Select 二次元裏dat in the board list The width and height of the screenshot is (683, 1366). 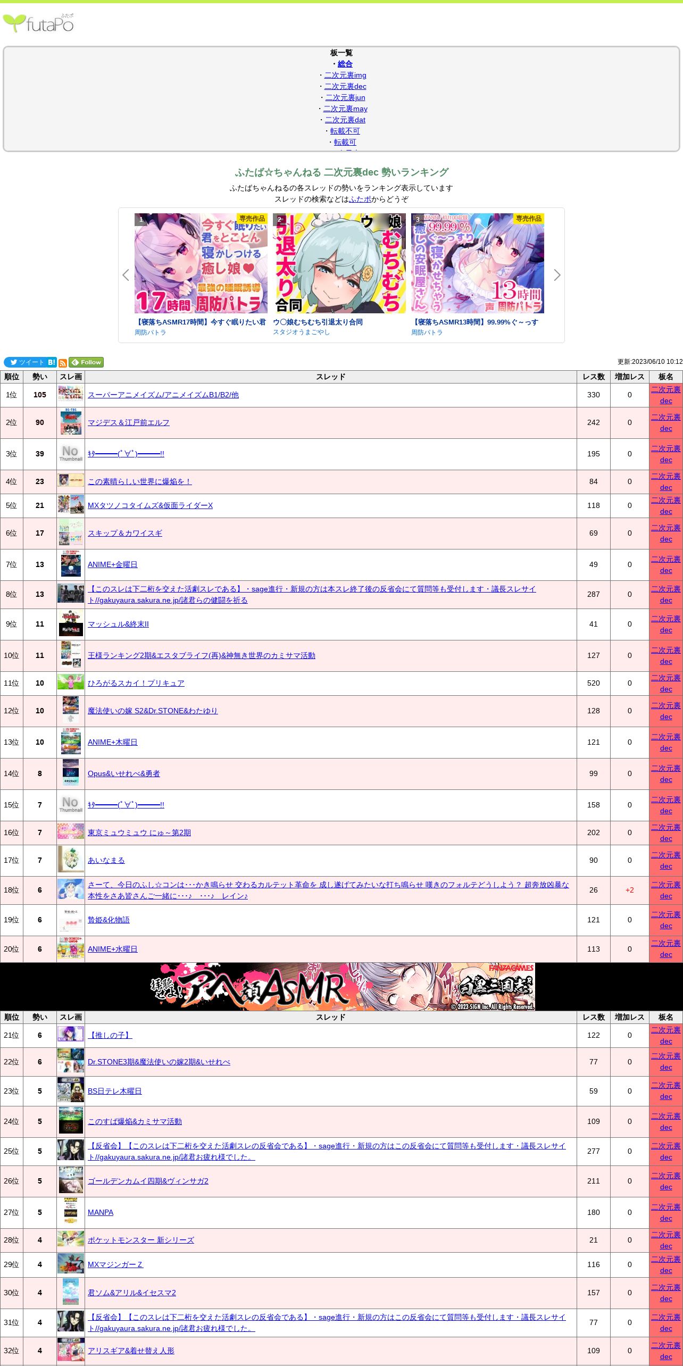[x=345, y=120]
